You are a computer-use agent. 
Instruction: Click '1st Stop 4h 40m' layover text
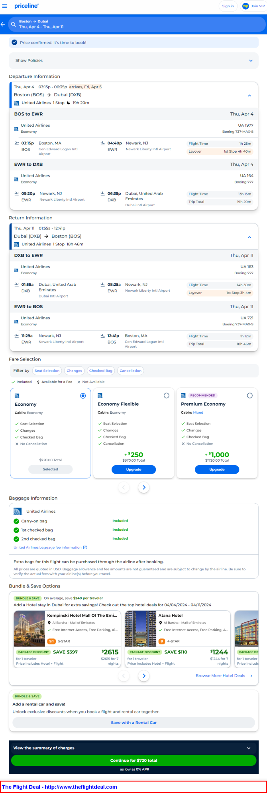pyautogui.click(x=238, y=151)
